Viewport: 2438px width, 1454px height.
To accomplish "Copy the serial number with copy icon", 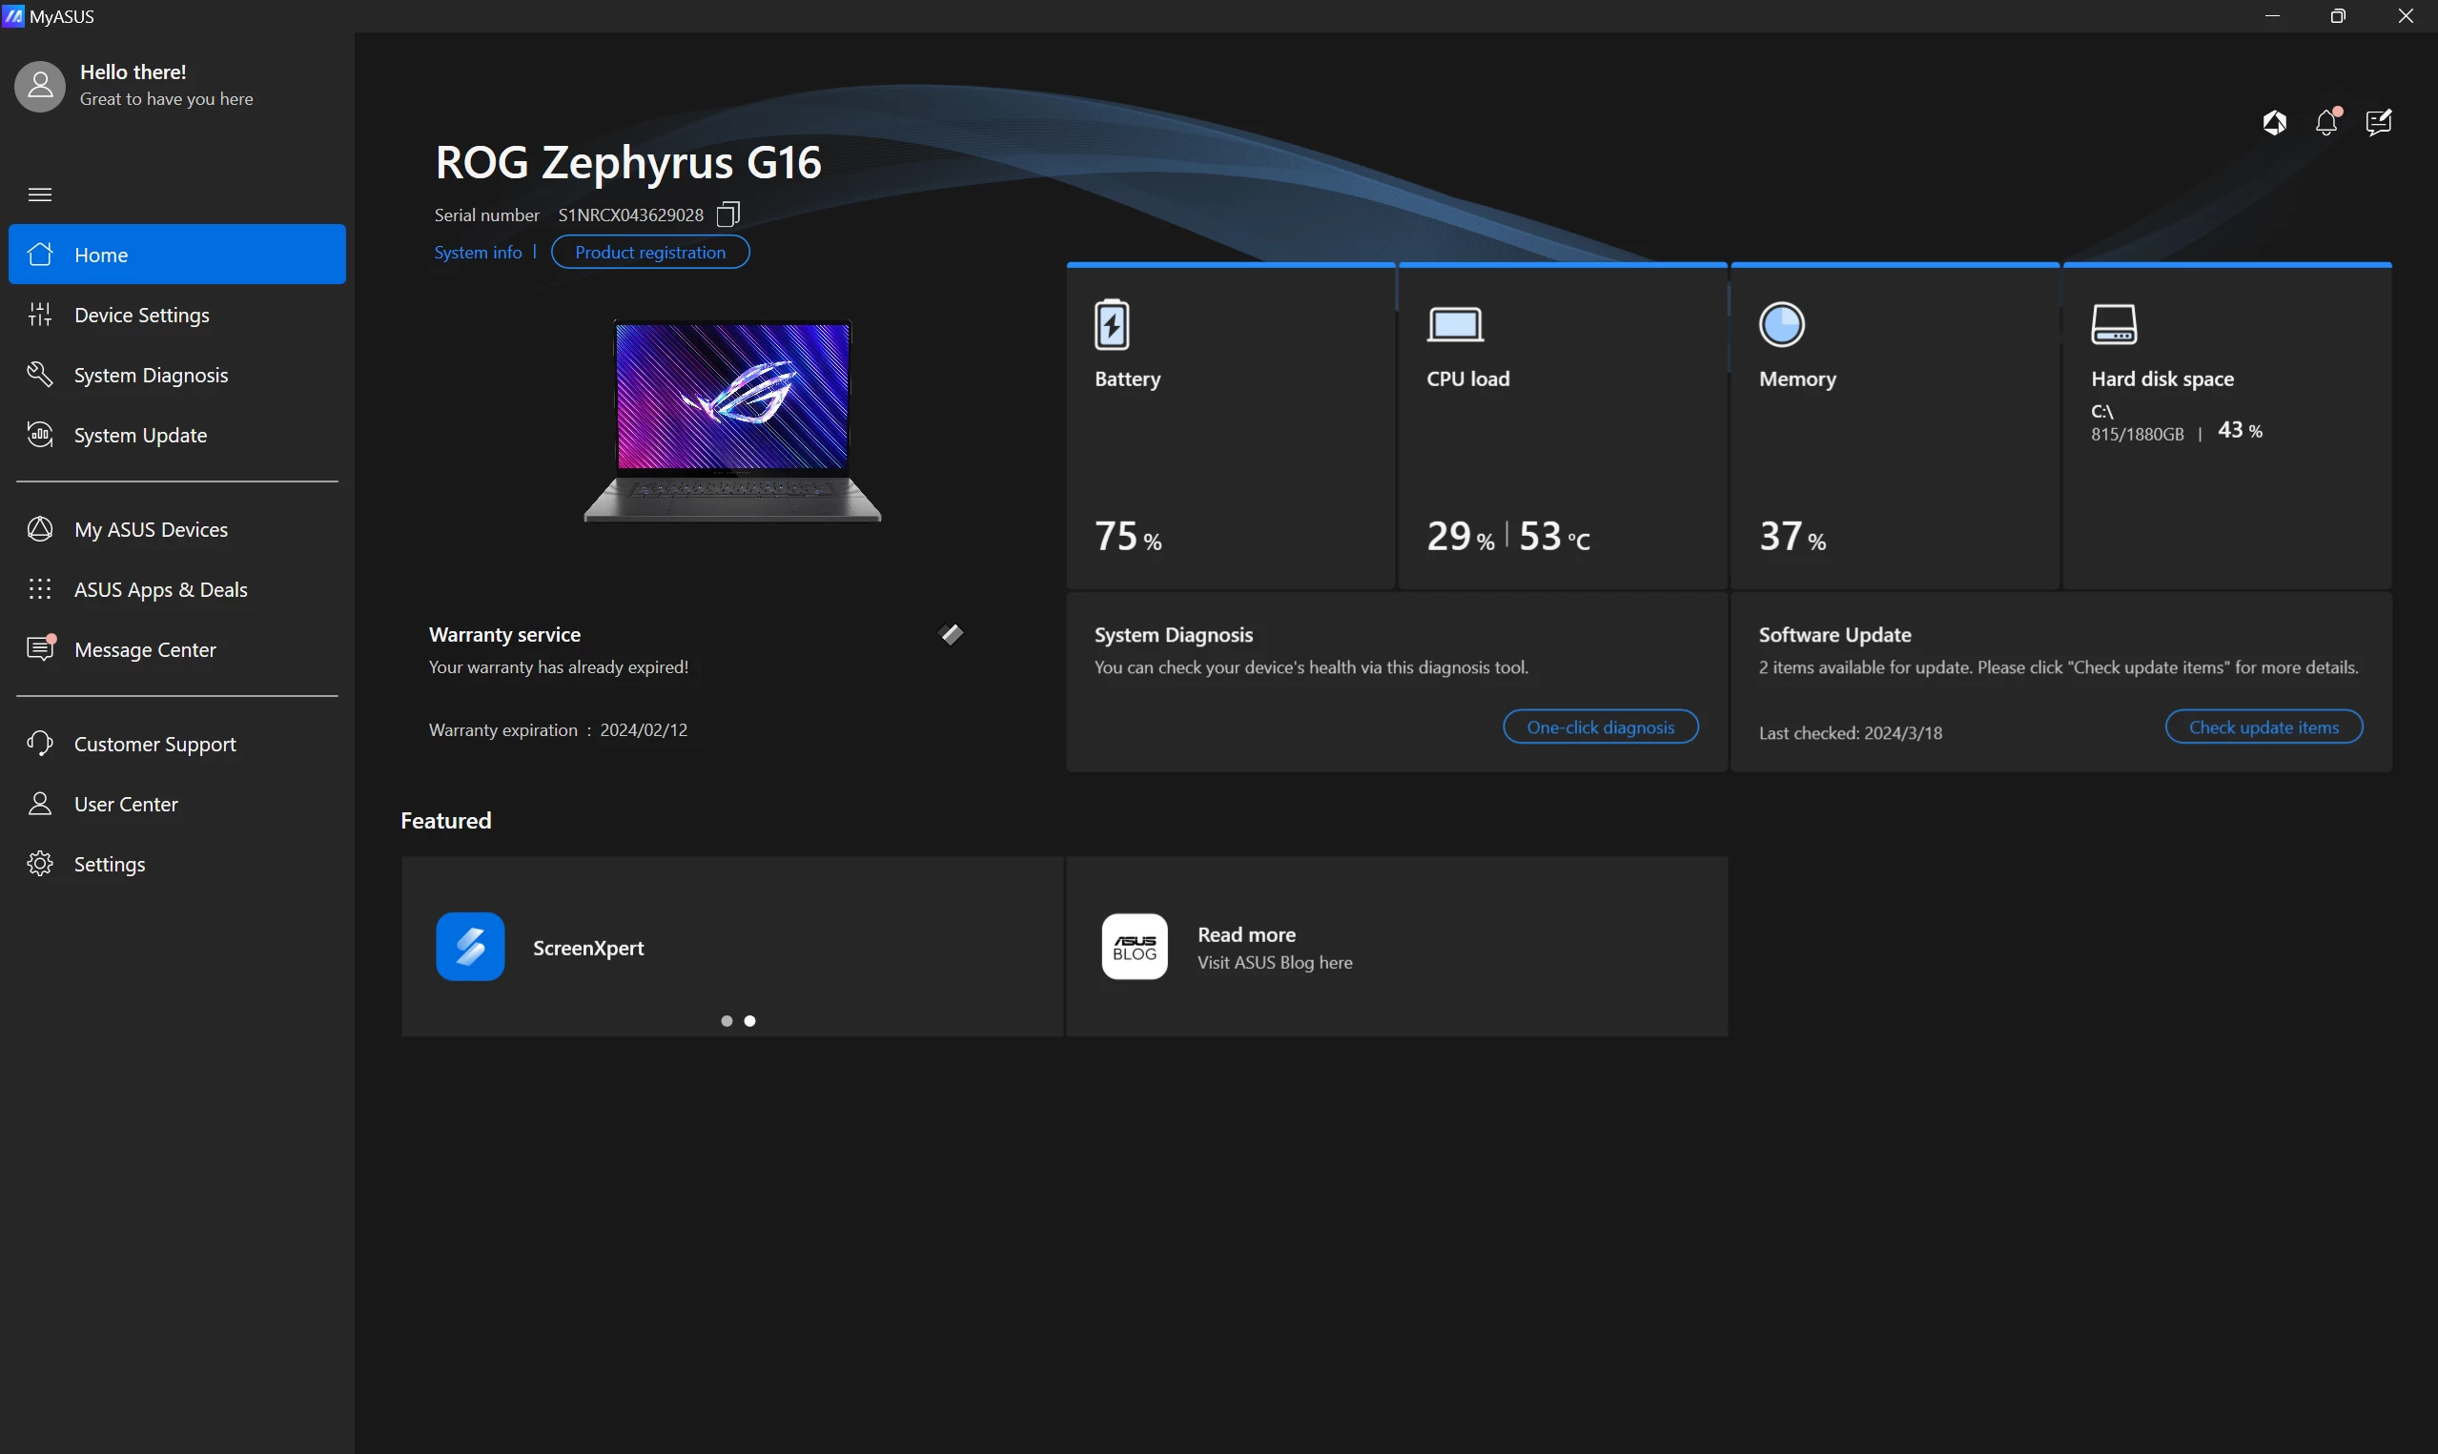I will pos(727,215).
